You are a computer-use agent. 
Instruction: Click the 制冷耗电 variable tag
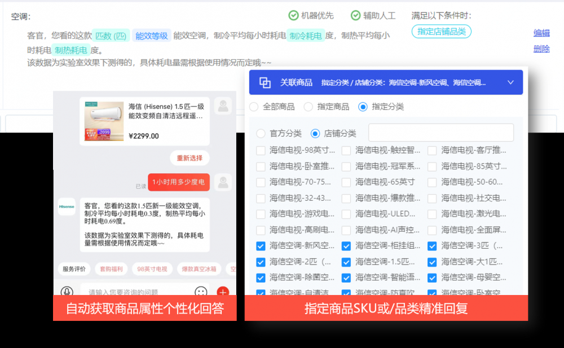tap(306, 36)
